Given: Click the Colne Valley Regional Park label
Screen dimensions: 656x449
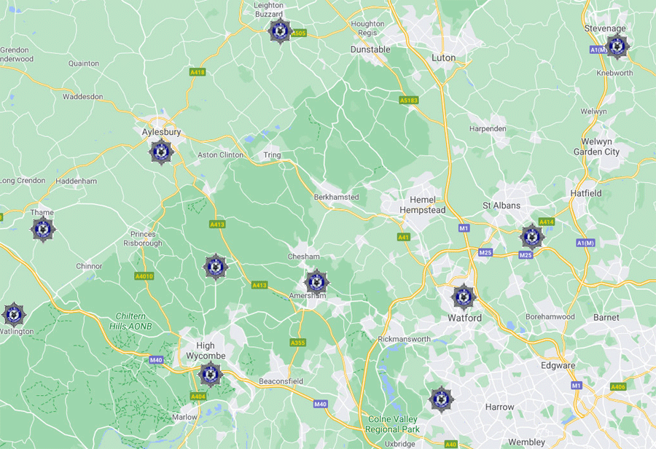Looking at the screenshot, I should 392,424.
